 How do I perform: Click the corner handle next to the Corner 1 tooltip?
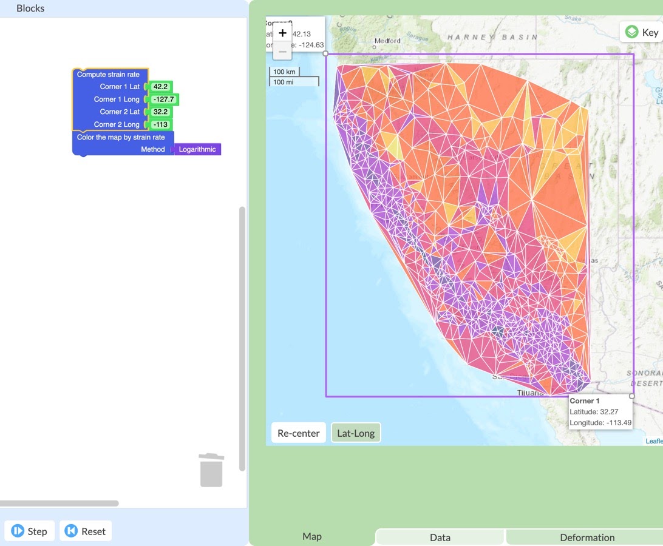point(631,395)
